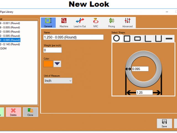Click the Name text field

pyautogui.click(x=73, y=37)
